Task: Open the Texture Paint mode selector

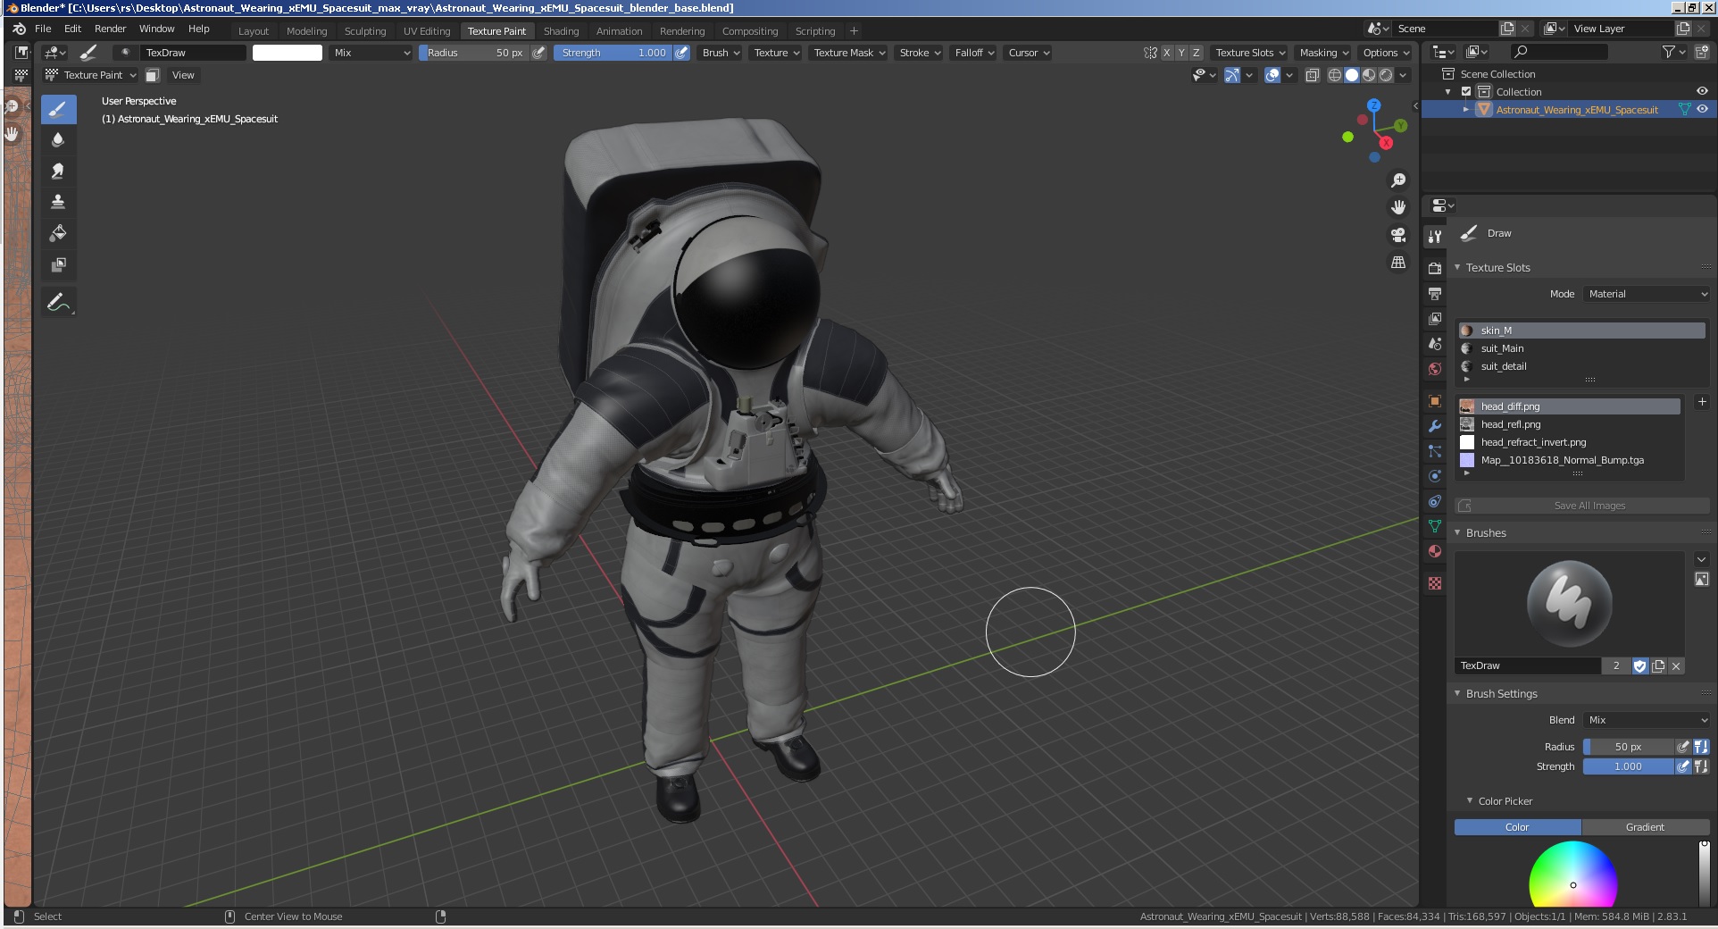Action: (91, 75)
